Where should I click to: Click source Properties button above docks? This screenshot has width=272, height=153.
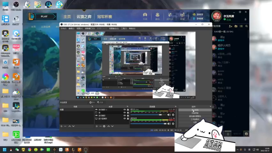(x=92, y=103)
